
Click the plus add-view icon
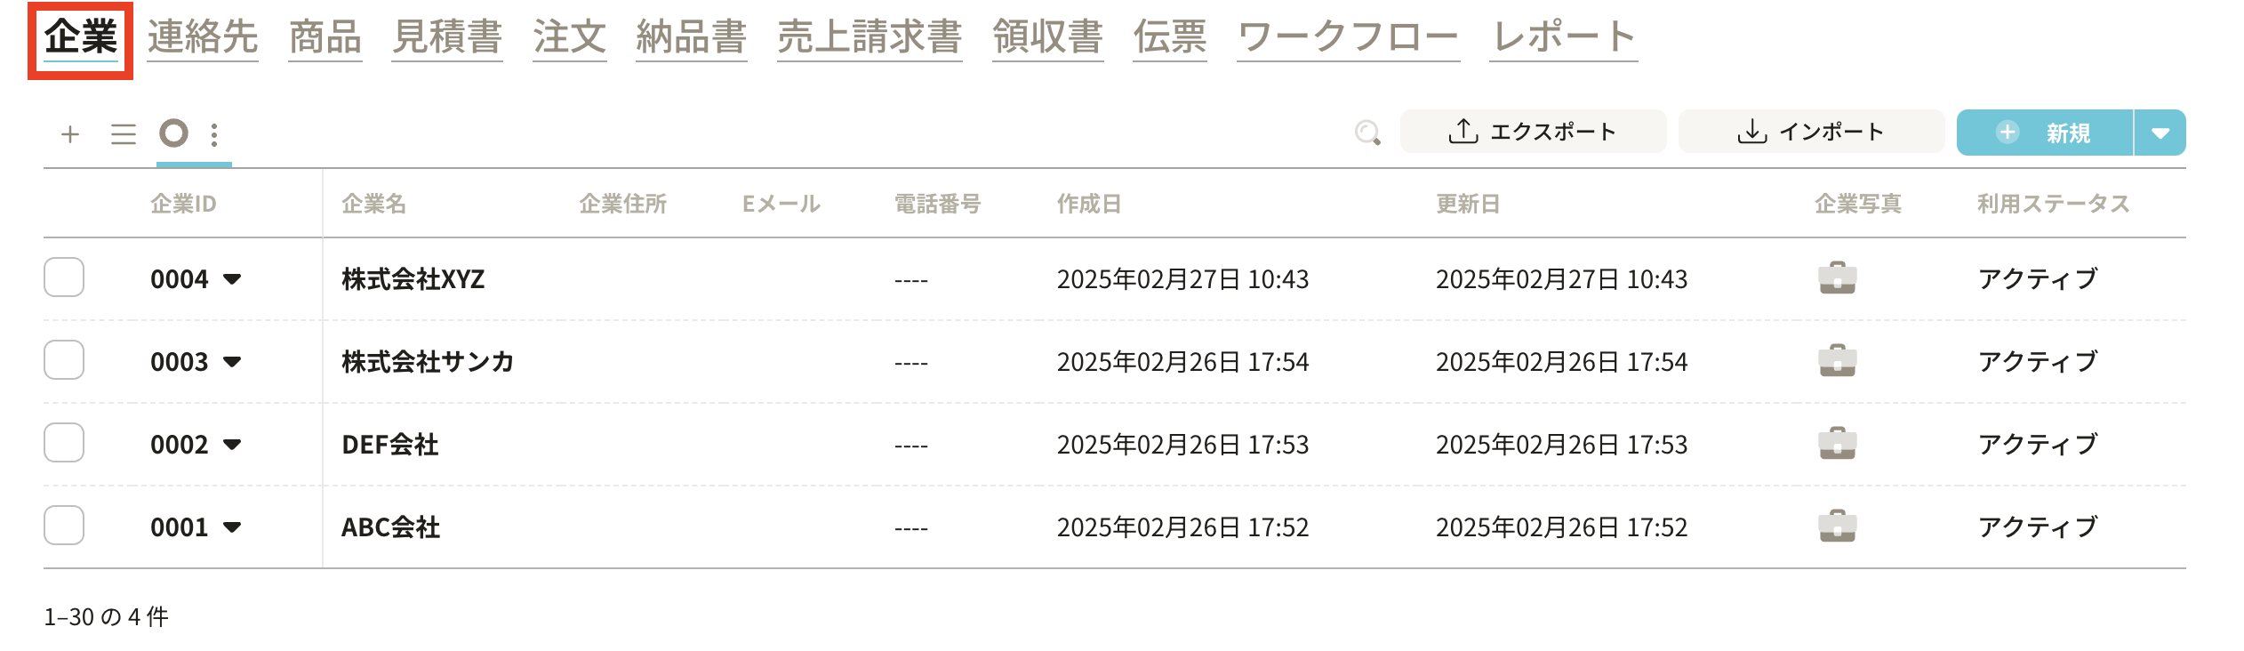70,134
